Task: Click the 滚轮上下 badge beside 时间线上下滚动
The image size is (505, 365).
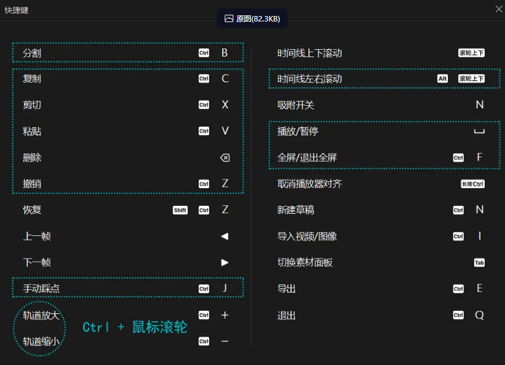Action: click(x=471, y=53)
